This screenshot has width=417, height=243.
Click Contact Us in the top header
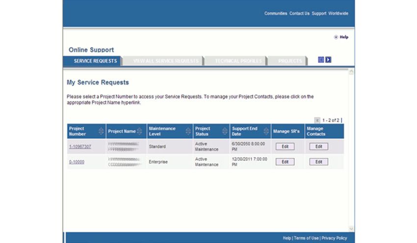tap(299, 14)
